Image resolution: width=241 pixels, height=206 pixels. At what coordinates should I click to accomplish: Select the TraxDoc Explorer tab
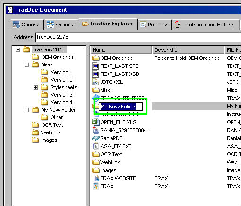click(x=108, y=24)
